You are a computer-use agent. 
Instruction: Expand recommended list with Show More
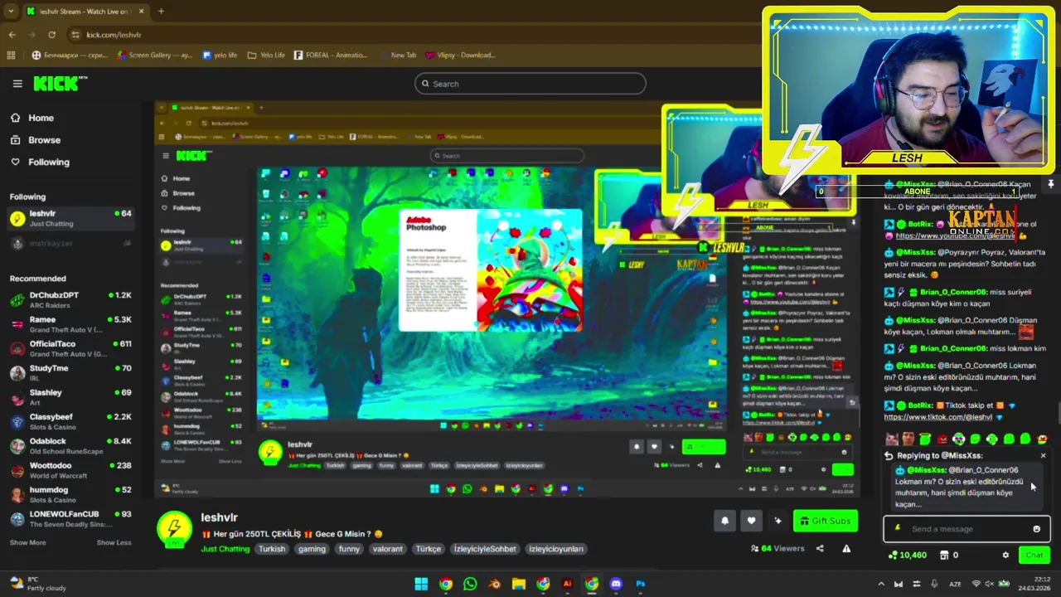[x=27, y=543]
